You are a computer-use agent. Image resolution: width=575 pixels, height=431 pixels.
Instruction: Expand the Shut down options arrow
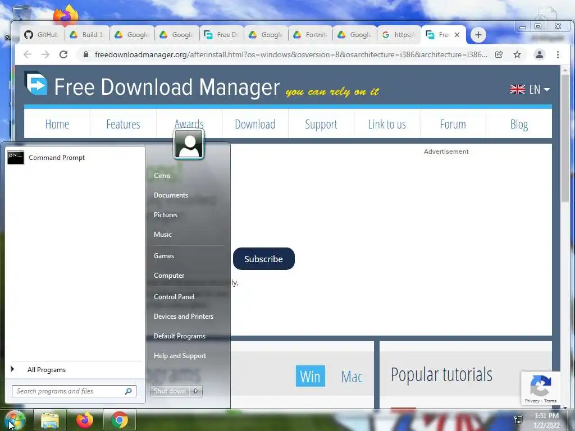tap(196, 391)
